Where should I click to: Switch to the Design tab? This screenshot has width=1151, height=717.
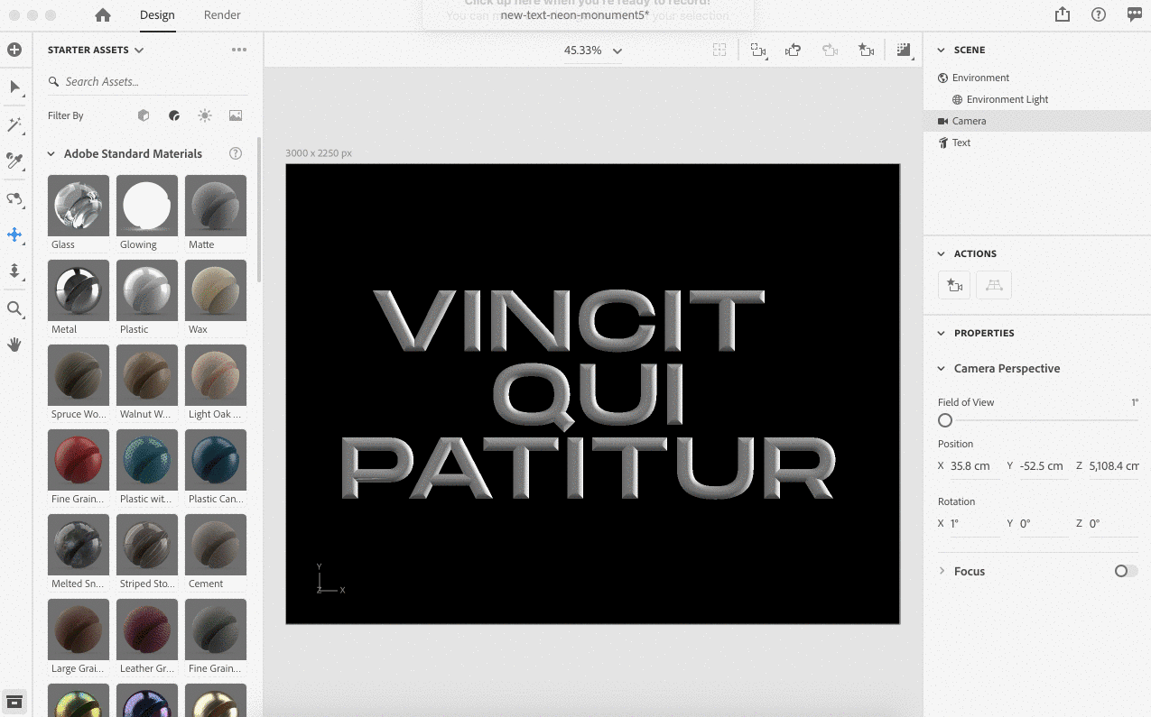[157, 14]
